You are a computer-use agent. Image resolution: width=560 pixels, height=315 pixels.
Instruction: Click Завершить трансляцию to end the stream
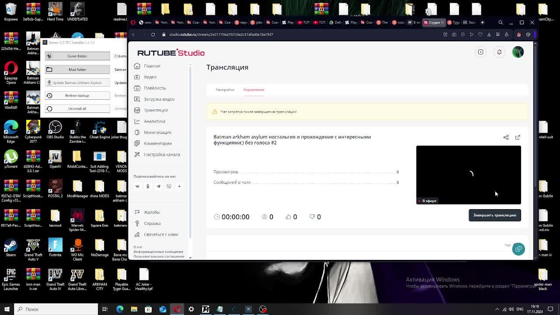point(495,215)
